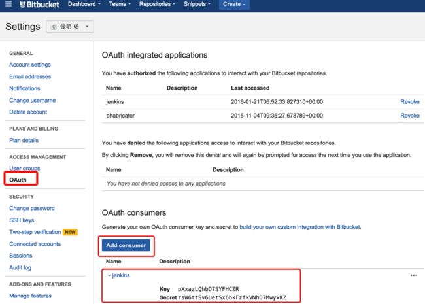The width and height of the screenshot is (425, 304).
Task: Open the Snippets dropdown menu
Action: tap(197, 4)
